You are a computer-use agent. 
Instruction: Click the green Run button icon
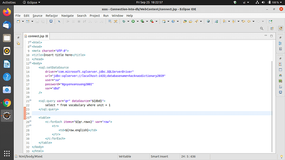click(133, 21)
